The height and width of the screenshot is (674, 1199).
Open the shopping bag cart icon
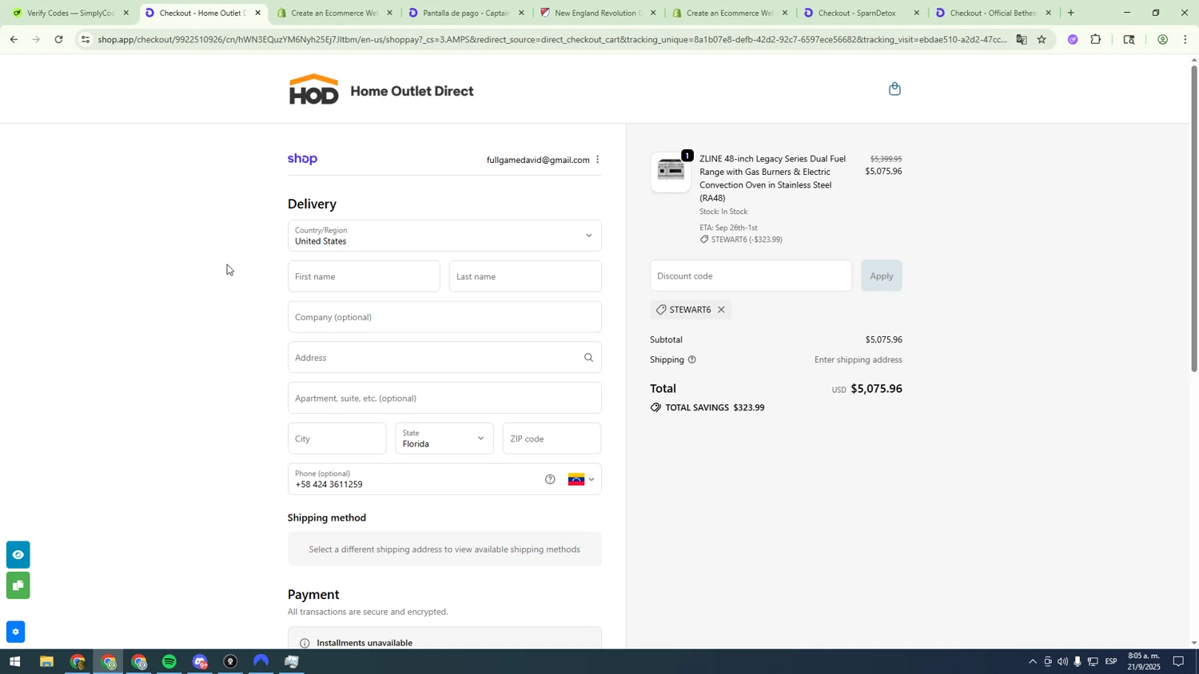tap(894, 89)
